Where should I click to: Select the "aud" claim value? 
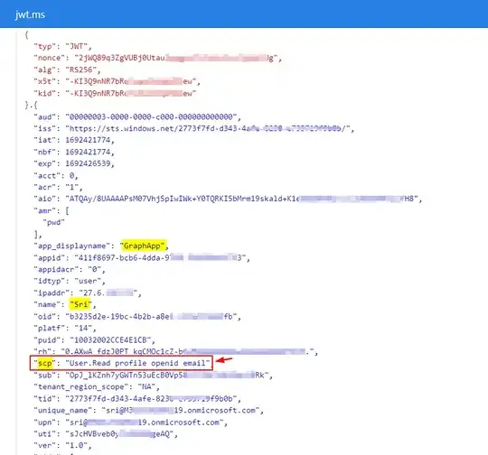151,117
